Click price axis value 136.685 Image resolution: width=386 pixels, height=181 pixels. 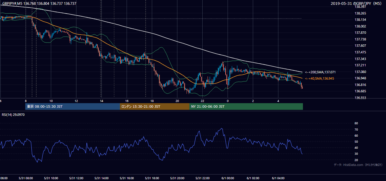(x=360, y=91)
